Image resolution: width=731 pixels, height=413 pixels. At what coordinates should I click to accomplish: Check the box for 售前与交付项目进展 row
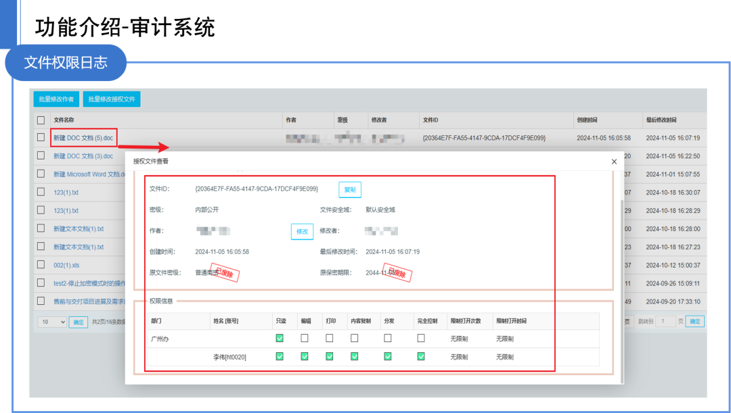pos(41,301)
